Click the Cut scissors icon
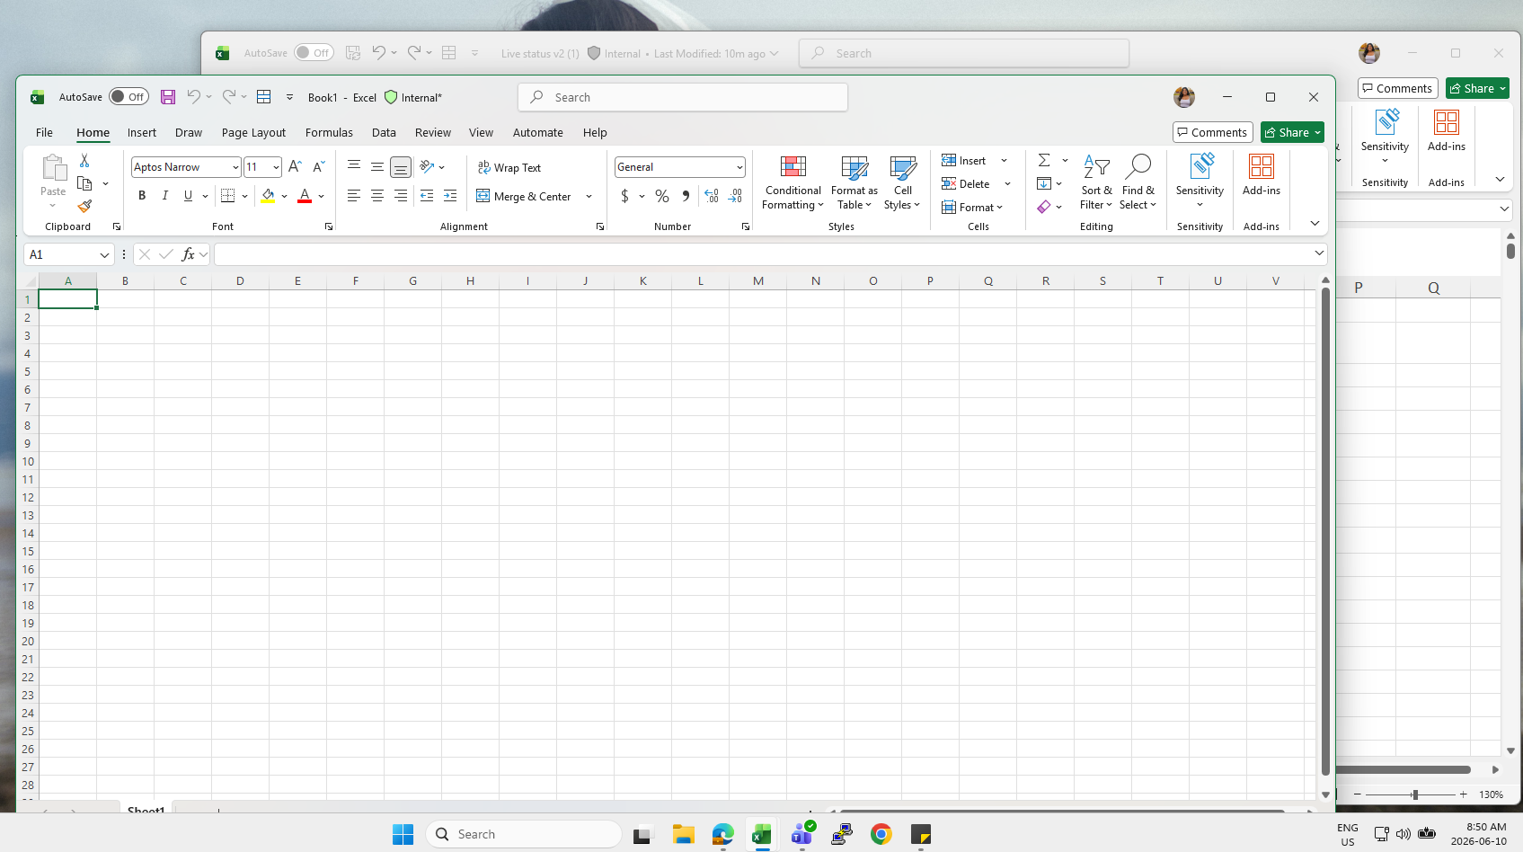Screen dimensions: 1523x852 click(84, 160)
